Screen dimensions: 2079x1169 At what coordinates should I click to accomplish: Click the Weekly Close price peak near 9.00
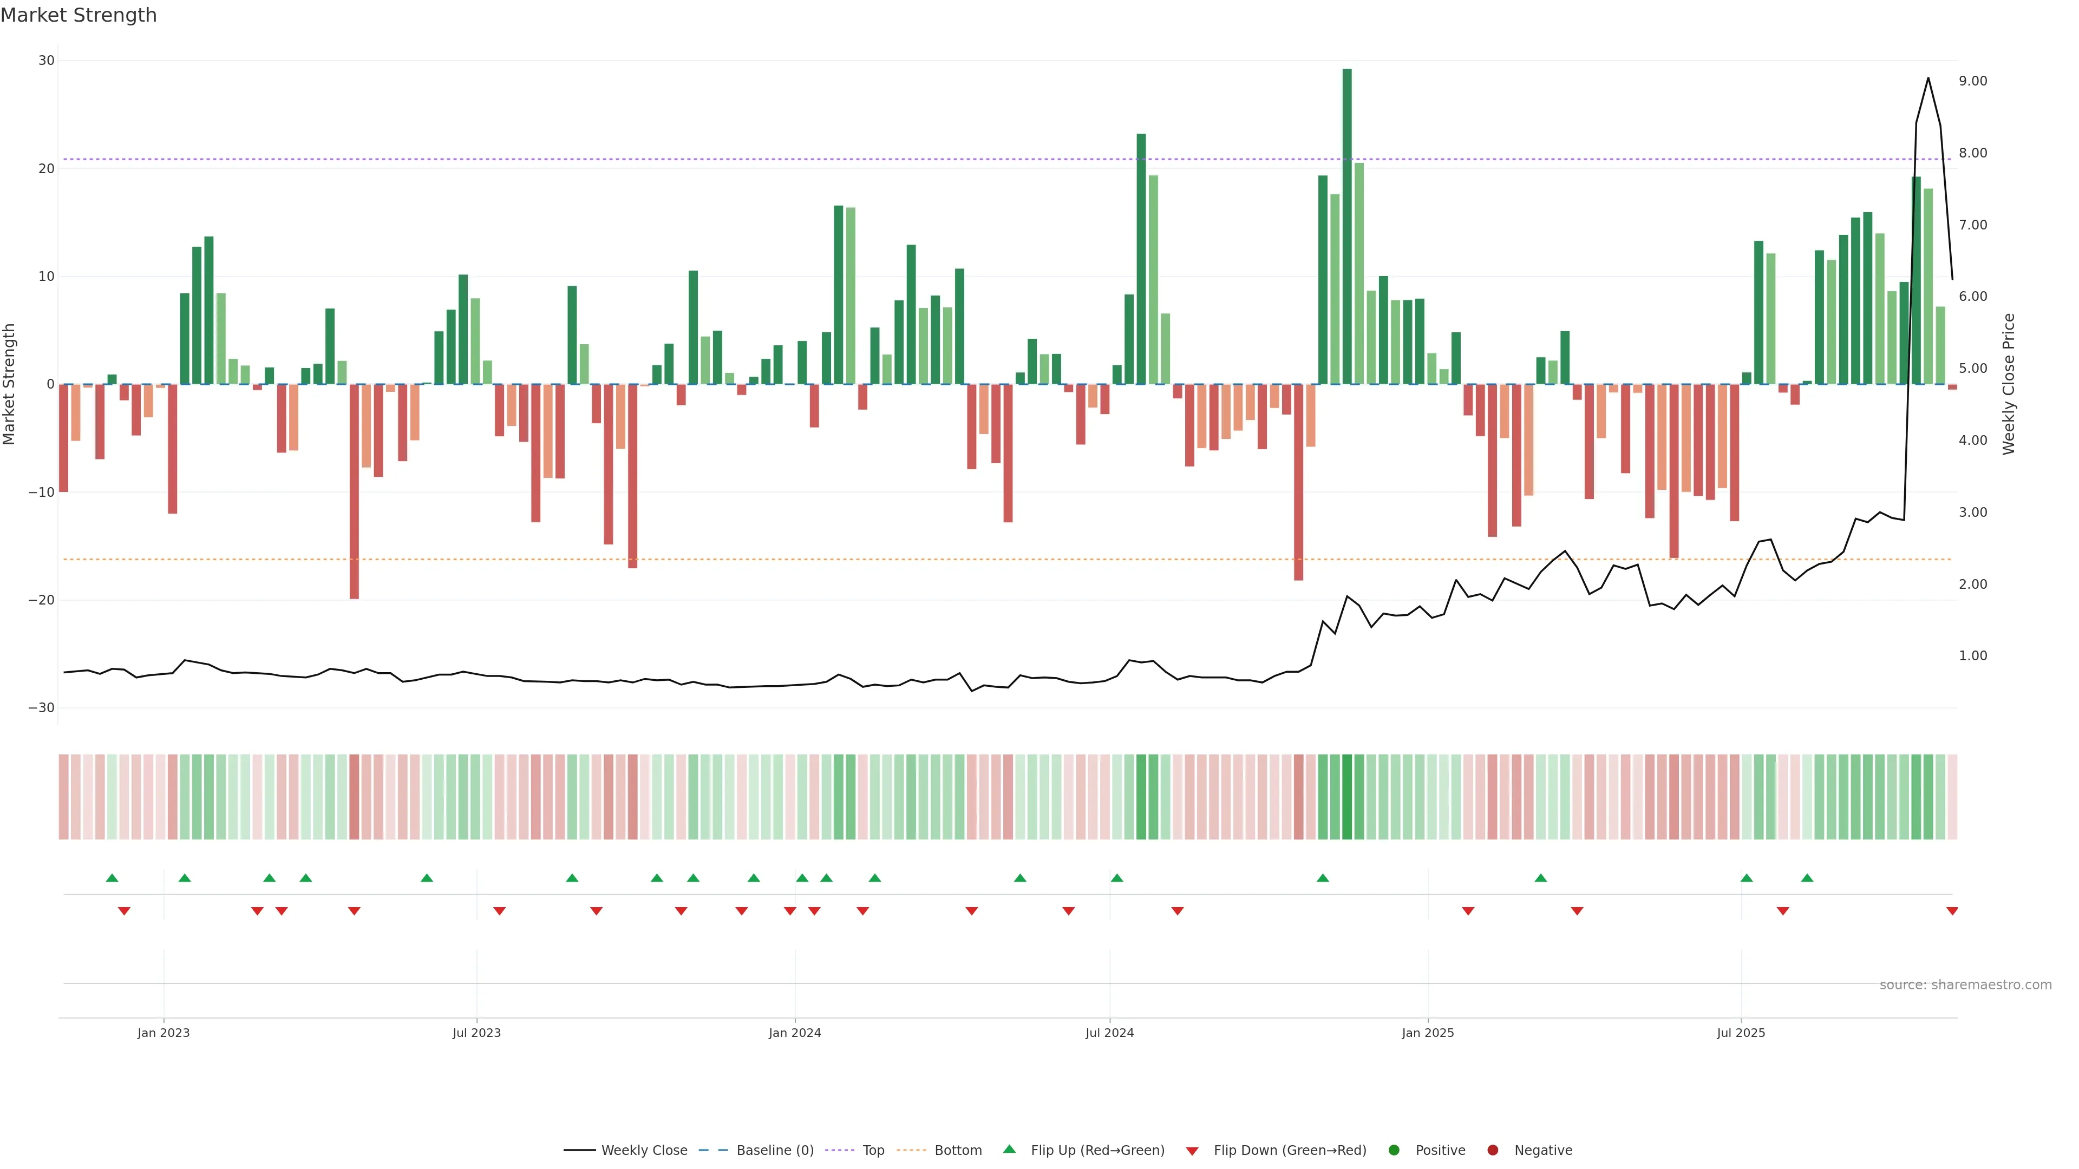click(x=1928, y=79)
